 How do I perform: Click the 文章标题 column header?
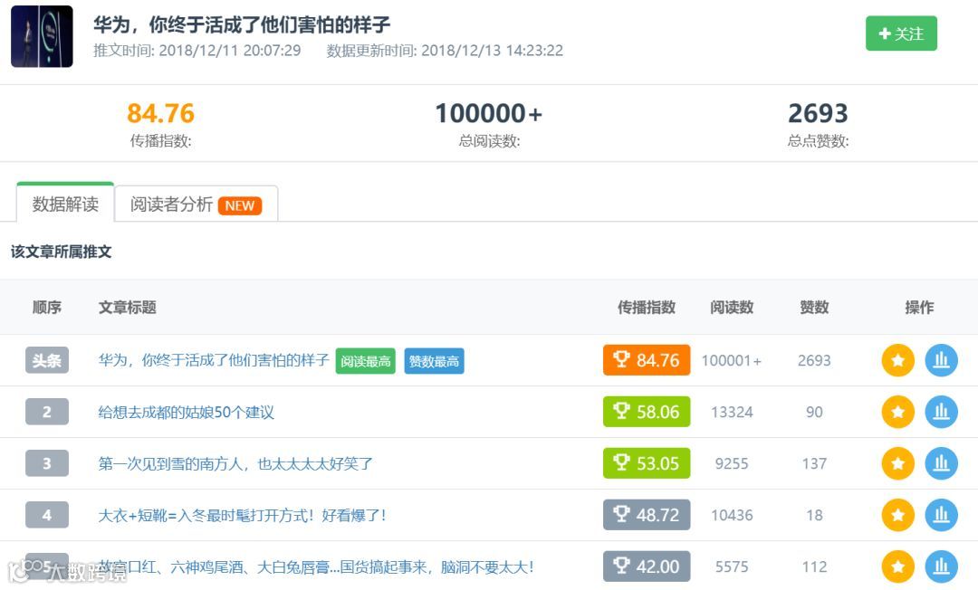click(128, 307)
